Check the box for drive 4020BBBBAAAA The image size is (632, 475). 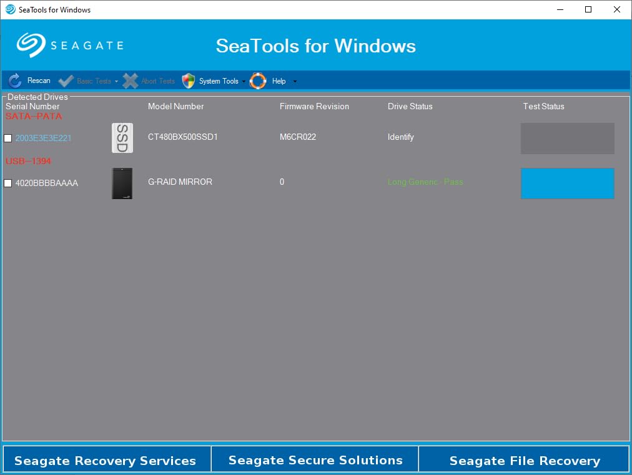(7, 184)
